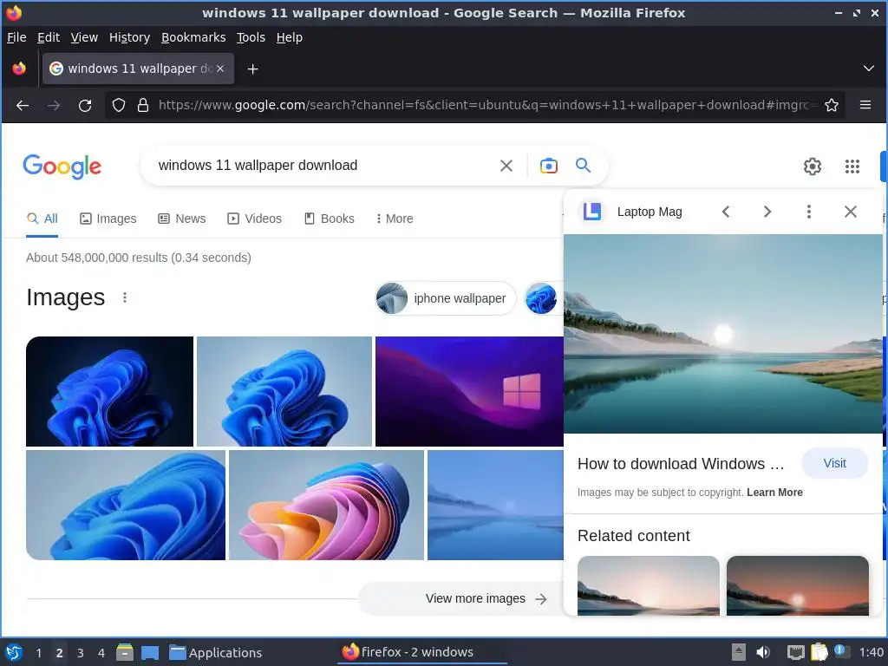Expand the list all tabs chevron
Image resolution: width=888 pixels, height=666 pixels.
pyautogui.click(x=869, y=69)
